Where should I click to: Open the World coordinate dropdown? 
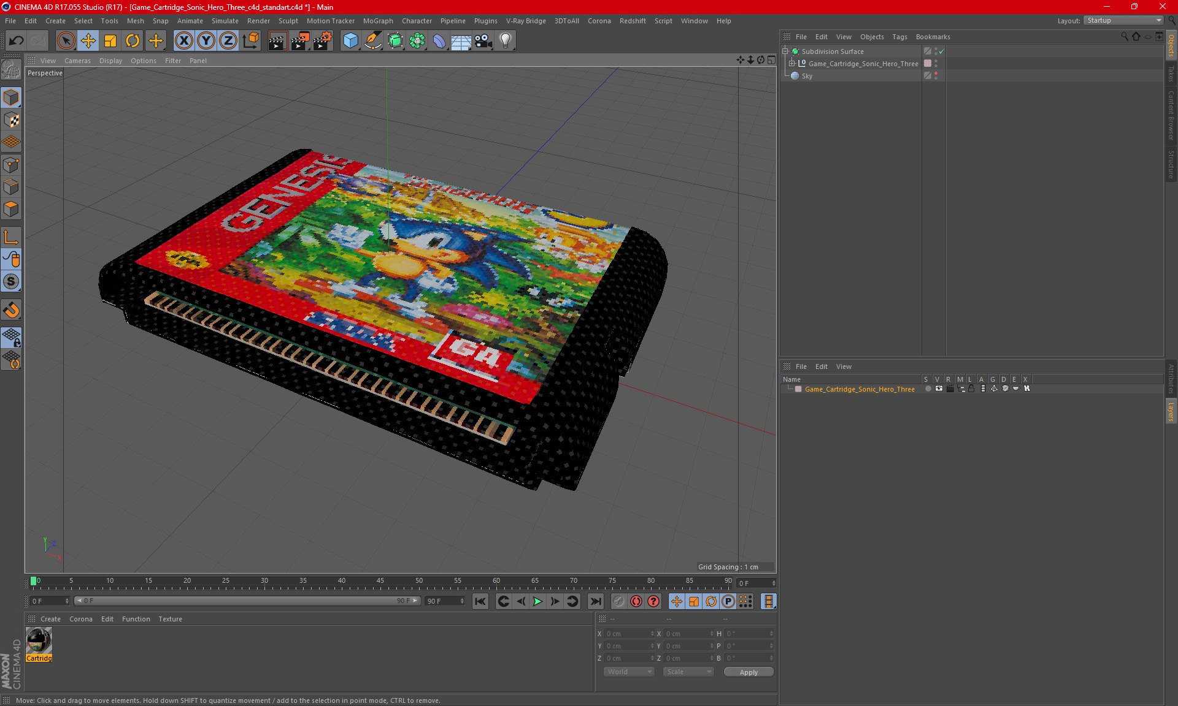pos(629,672)
